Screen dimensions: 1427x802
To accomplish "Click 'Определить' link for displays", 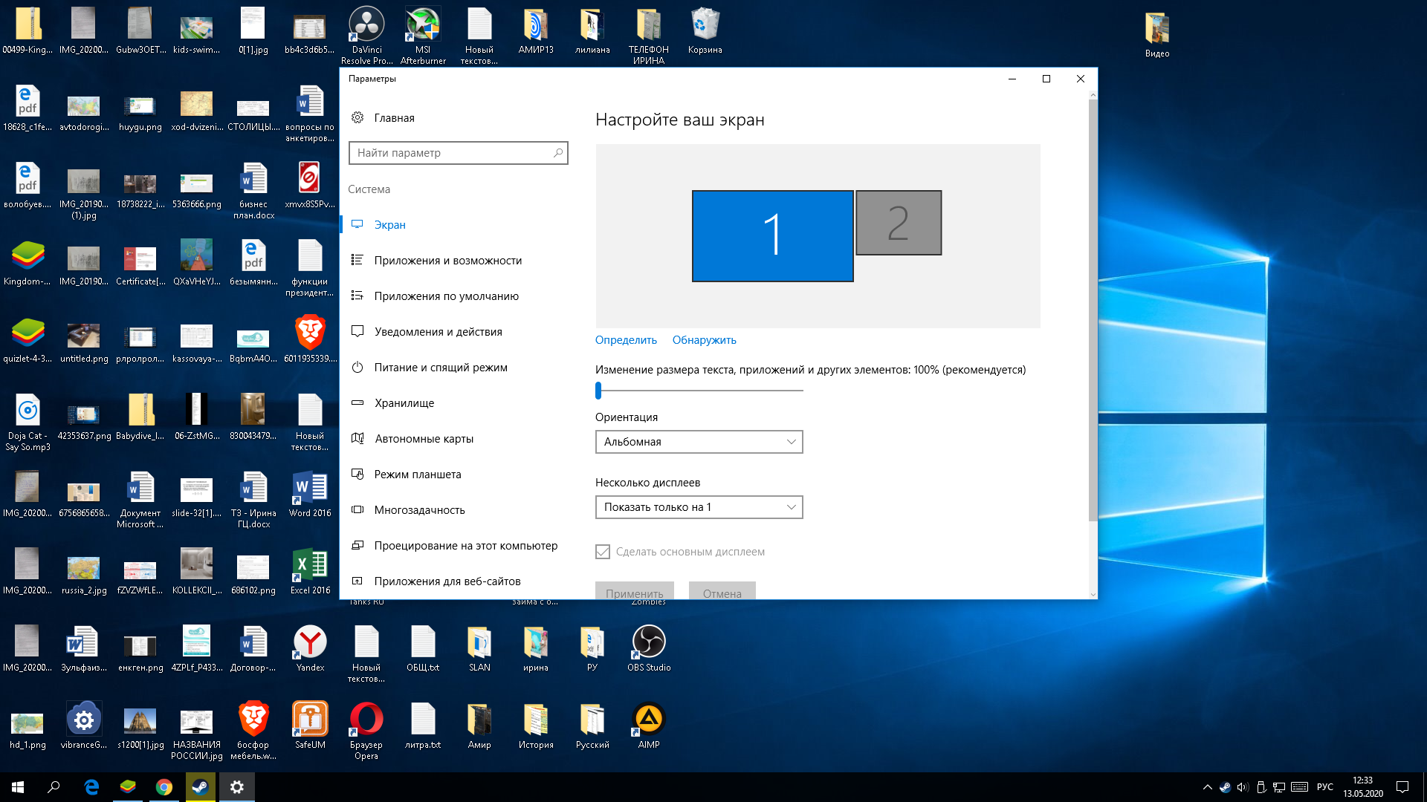I will [627, 340].
